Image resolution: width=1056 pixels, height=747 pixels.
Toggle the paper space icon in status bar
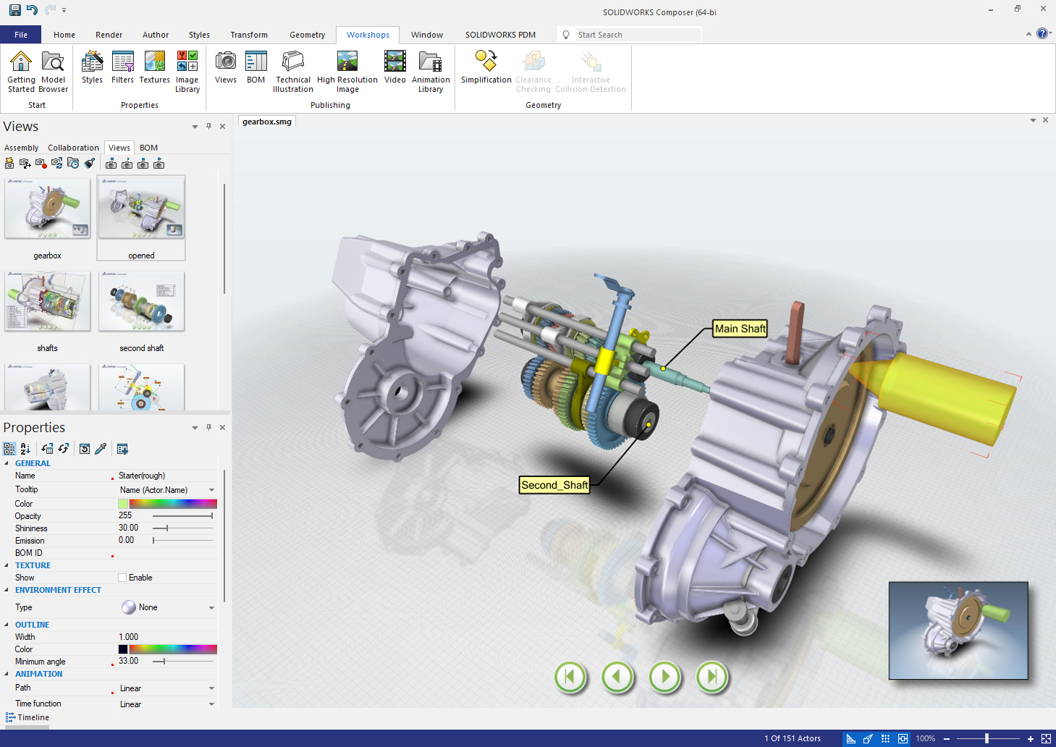tap(903, 738)
